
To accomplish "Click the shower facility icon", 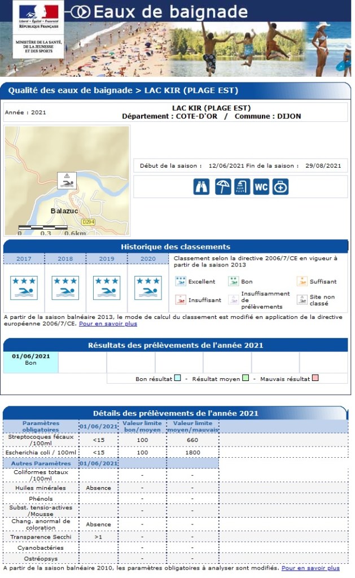I will (242, 187).
